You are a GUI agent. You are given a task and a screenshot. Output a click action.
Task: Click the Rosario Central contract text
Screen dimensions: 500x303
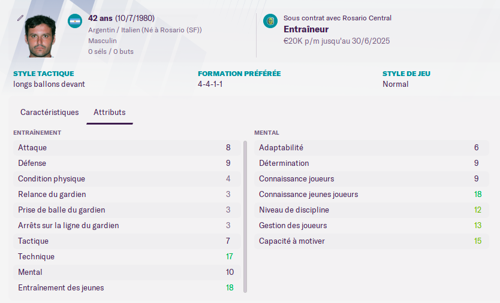(x=338, y=18)
